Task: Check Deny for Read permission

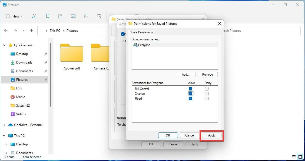Action: pos(207,99)
